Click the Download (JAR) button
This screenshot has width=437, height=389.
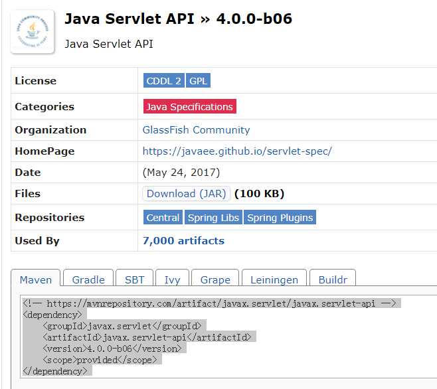coord(187,194)
